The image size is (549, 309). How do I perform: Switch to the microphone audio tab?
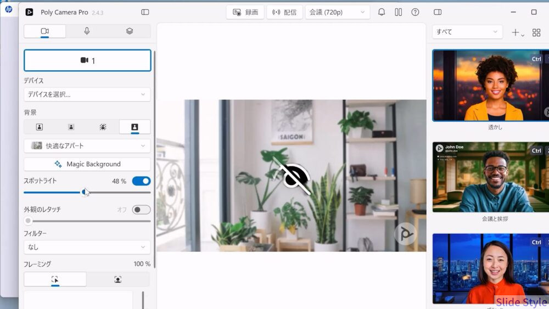[x=87, y=31]
